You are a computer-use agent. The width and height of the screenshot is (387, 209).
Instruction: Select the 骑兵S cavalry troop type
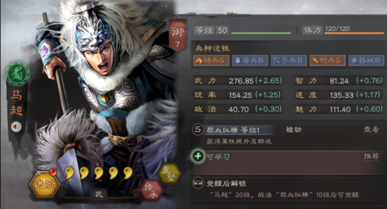[x=211, y=61]
